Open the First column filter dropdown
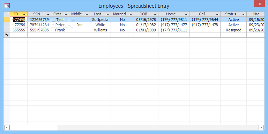 click(66, 14)
